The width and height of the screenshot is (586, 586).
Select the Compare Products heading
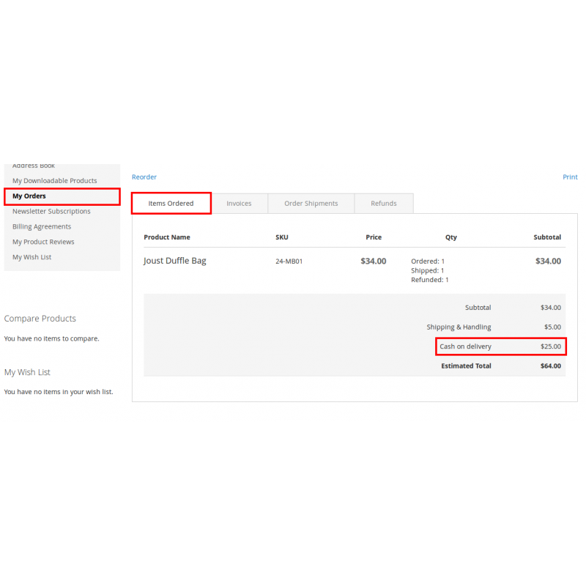coord(40,319)
